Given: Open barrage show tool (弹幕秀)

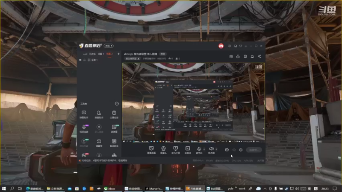Looking at the screenshot, I should point(99,143).
